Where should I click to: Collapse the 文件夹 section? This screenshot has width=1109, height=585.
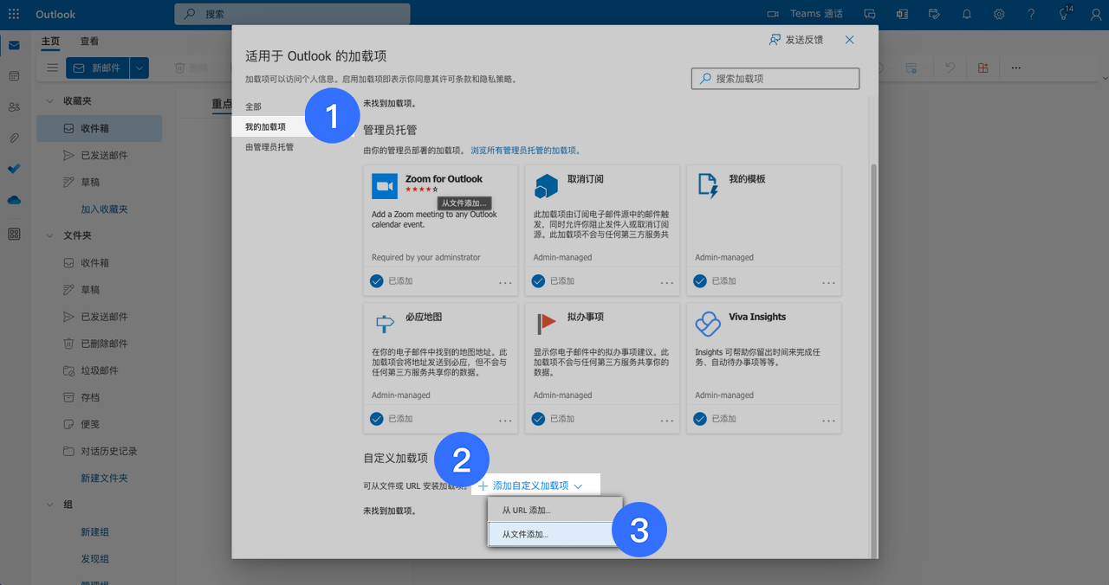pos(50,235)
